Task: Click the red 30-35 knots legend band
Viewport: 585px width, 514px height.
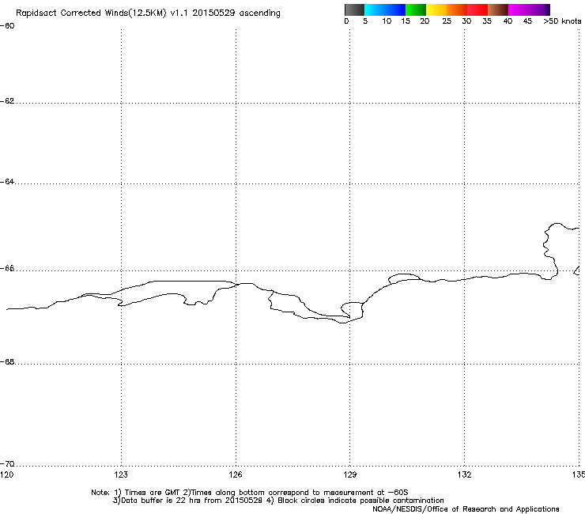Action: pyautogui.click(x=477, y=9)
